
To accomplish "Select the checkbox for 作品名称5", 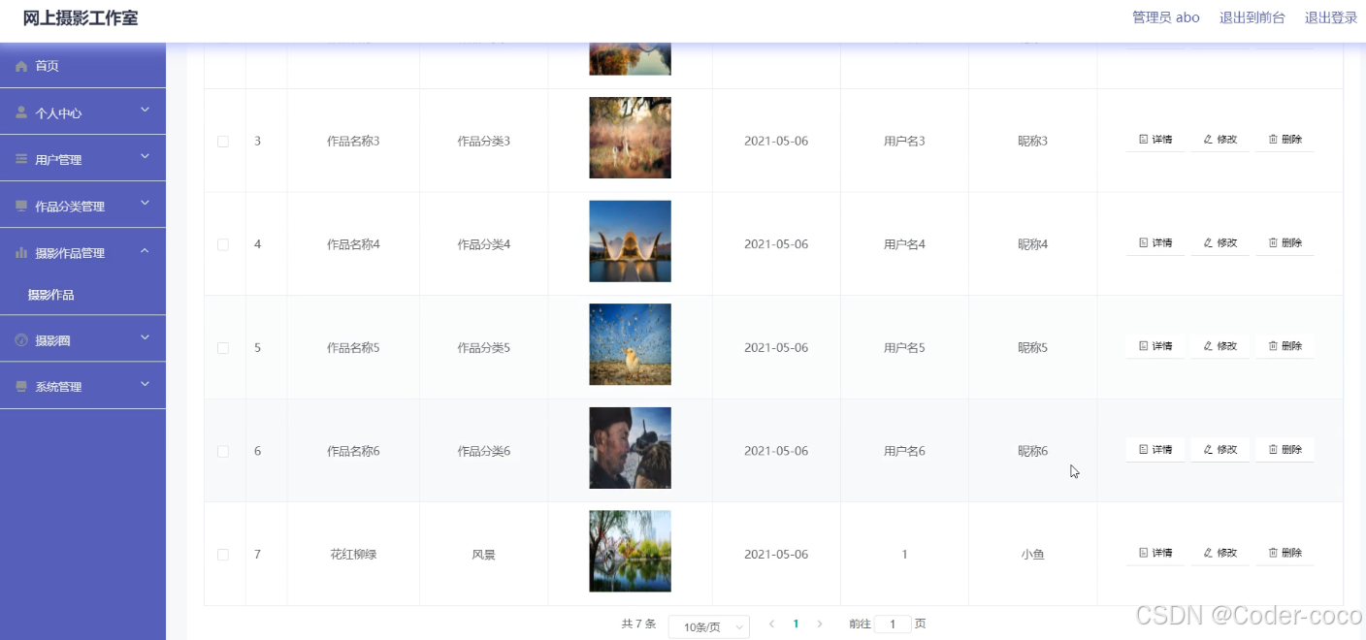I will pyautogui.click(x=223, y=348).
